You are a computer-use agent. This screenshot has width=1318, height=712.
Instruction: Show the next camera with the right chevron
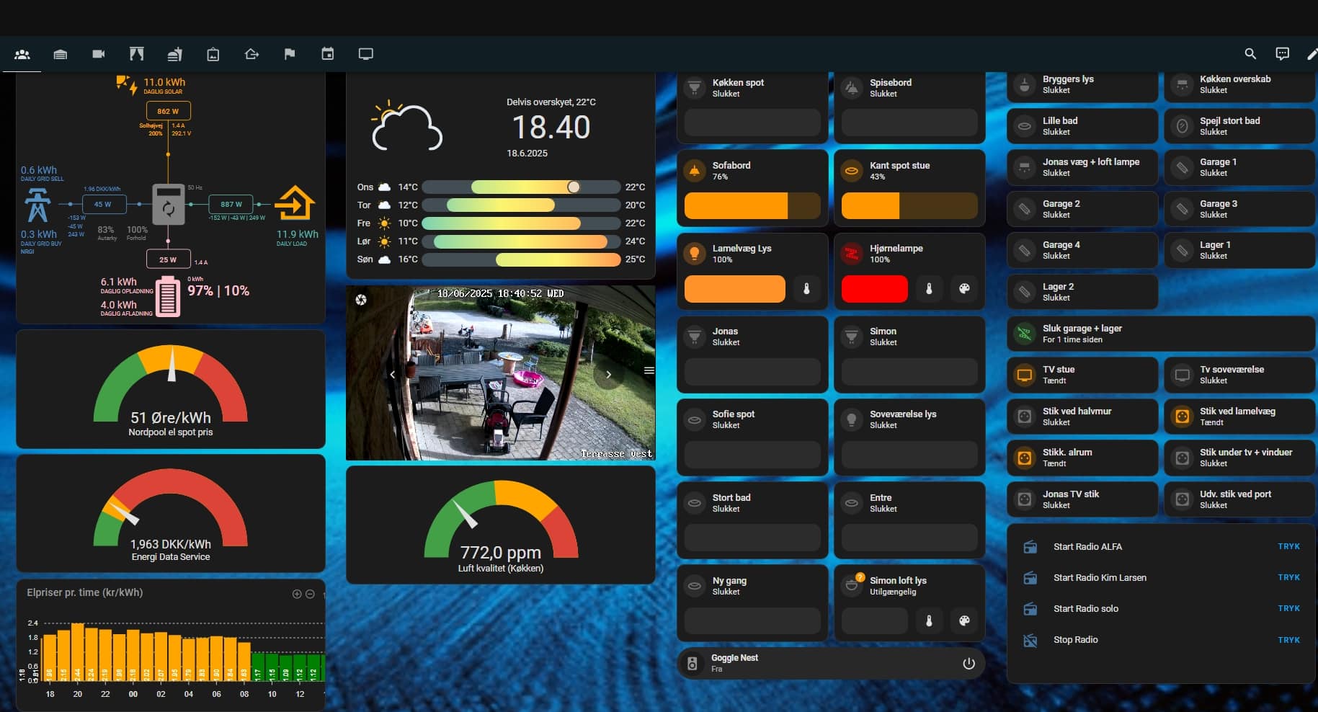[x=608, y=375]
